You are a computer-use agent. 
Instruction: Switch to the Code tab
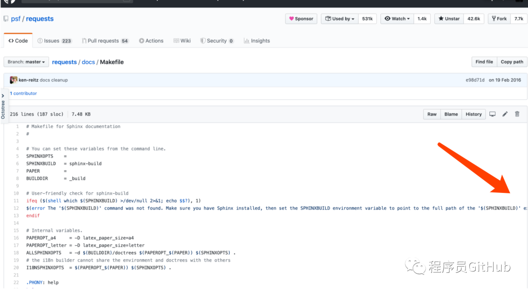tap(18, 41)
